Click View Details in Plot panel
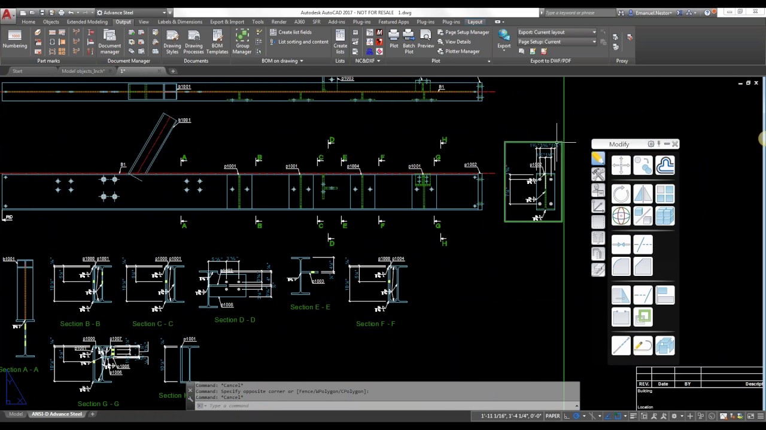The width and height of the screenshot is (766, 430). [x=454, y=42]
